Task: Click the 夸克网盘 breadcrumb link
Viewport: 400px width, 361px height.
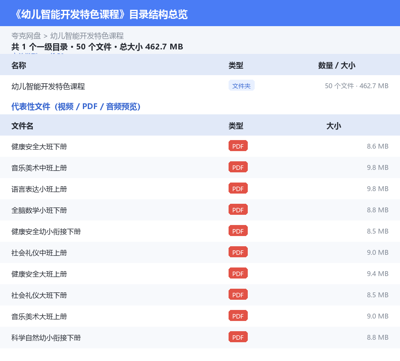Action: point(26,36)
